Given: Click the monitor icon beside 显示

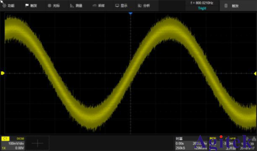Looking at the screenshot, I should click(x=117, y=6).
